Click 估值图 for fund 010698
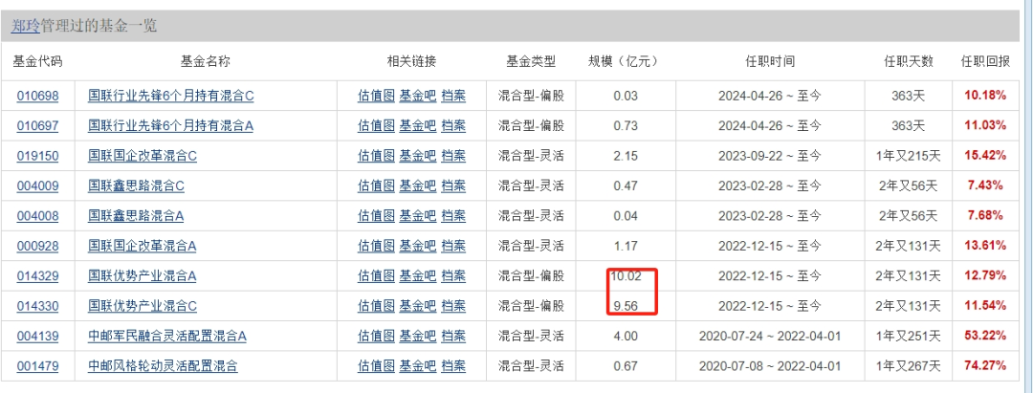Viewport: 1033px width, 393px height. click(x=376, y=96)
